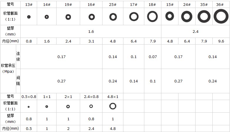Click the 13# tube cross-section ring icon
This screenshot has height=132, width=230.
tap(29, 17)
